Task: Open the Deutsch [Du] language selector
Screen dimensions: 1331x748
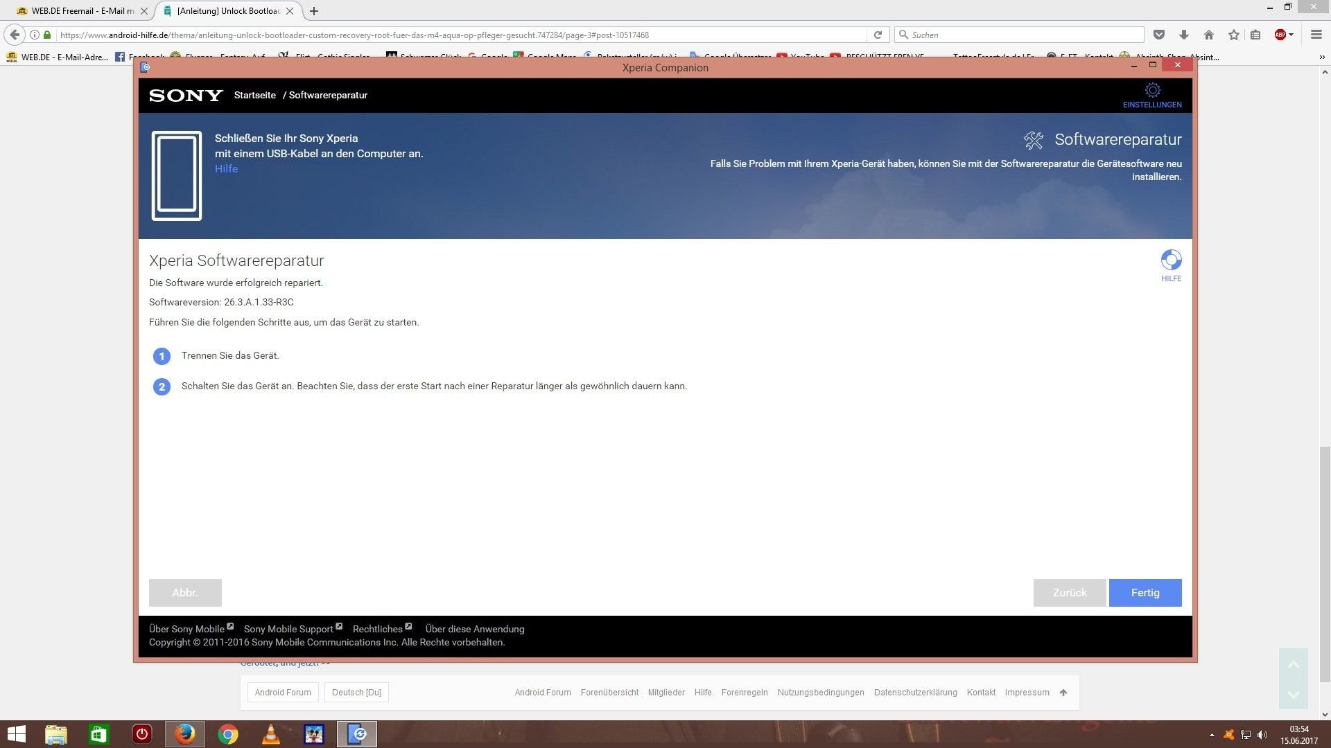Action: 356,693
